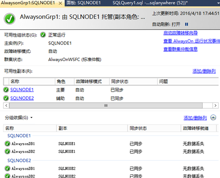Viewport: 220px width, 178px height.
Task: Click the status icon of AlwaysonDB1 under SQLNODE2
Action: tap(7, 168)
